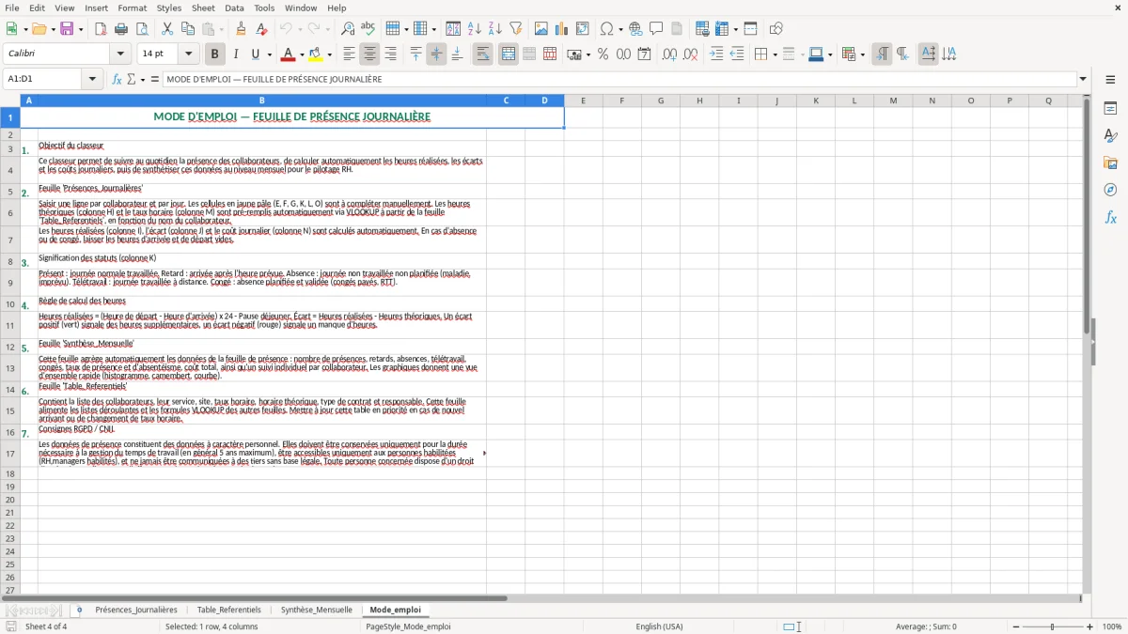Switch to Synthèse_Mensuelle sheet tab
Viewport: 1128px width, 634px height.
click(317, 610)
